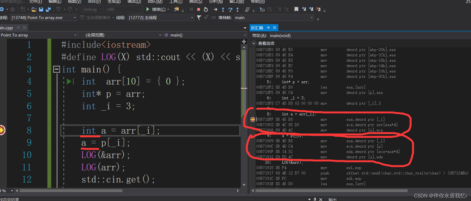Click the step into icon
471x201 pixels.
[x=223, y=9]
